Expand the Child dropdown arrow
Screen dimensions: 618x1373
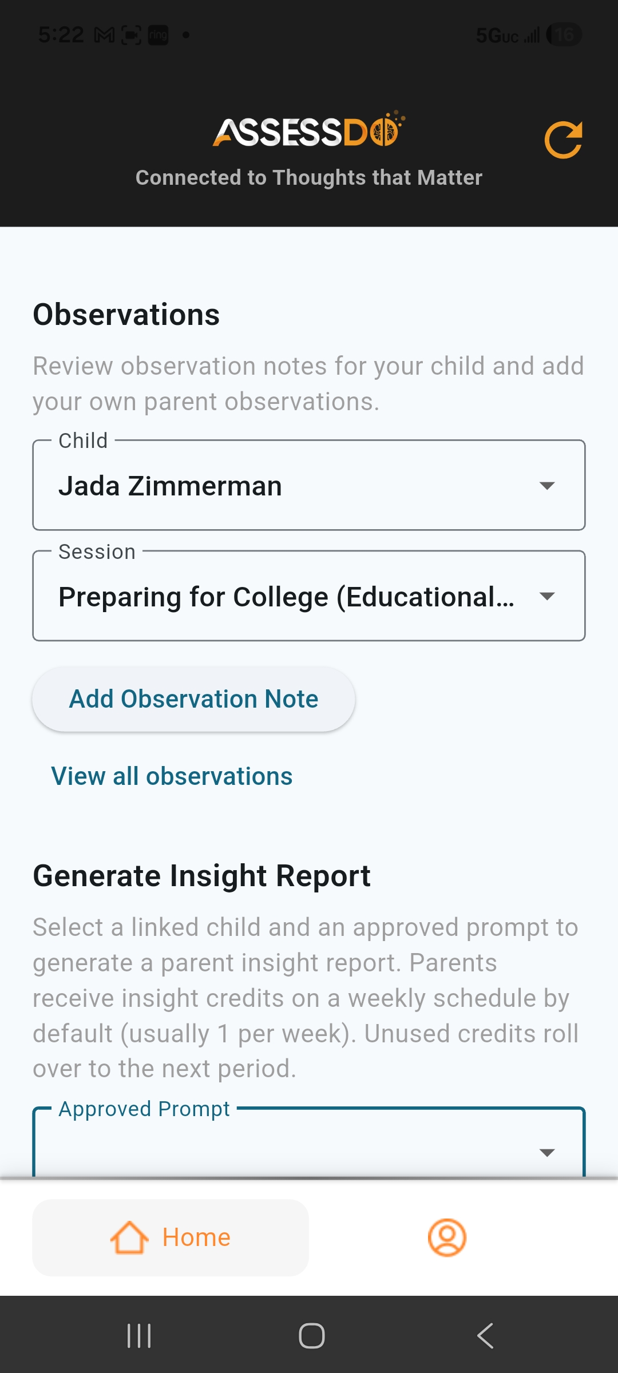point(547,486)
